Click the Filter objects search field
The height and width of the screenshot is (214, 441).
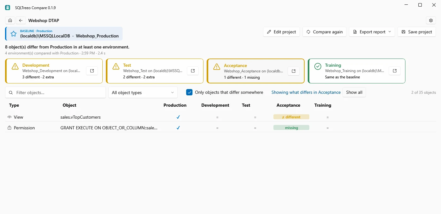(55, 93)
